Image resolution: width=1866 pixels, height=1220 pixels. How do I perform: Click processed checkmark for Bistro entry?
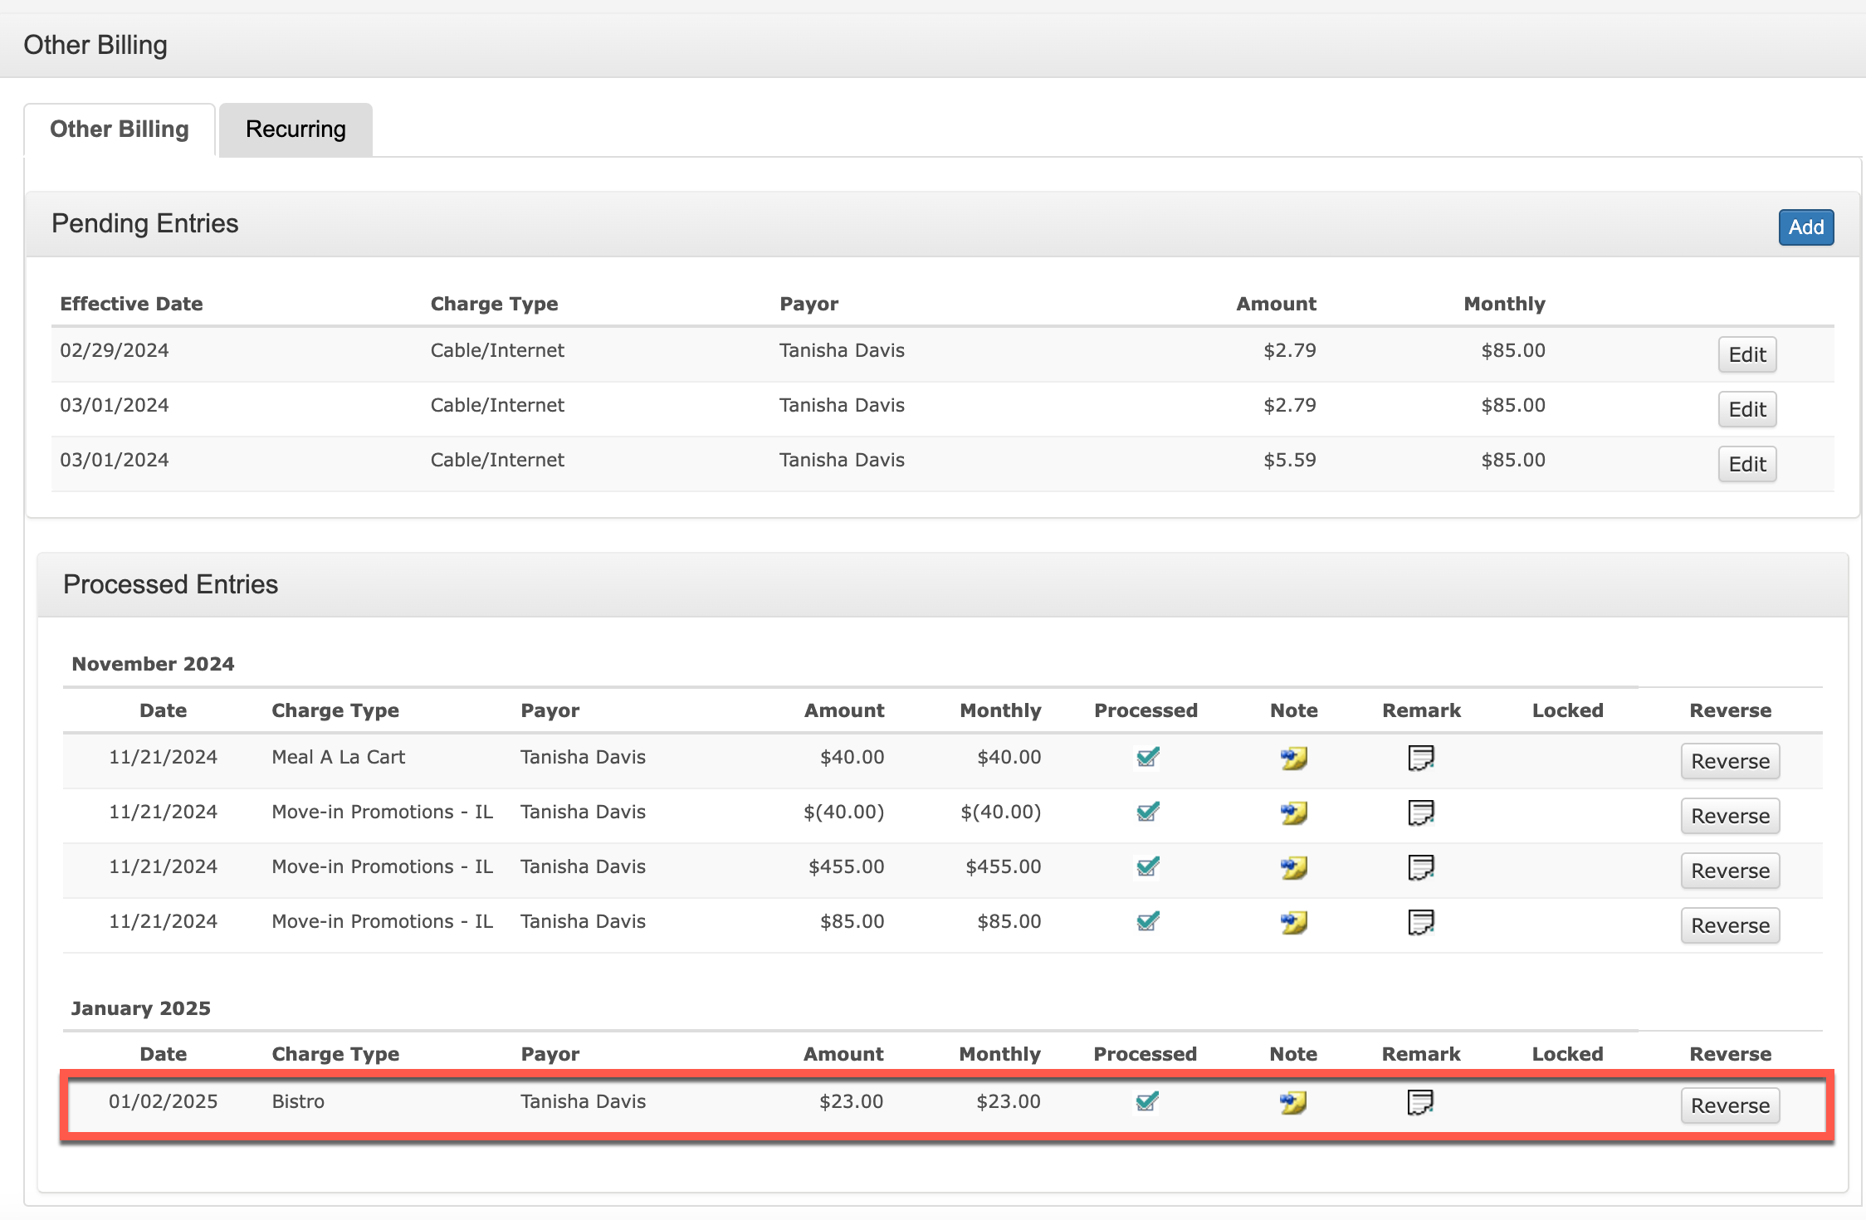point(1146,1101)
